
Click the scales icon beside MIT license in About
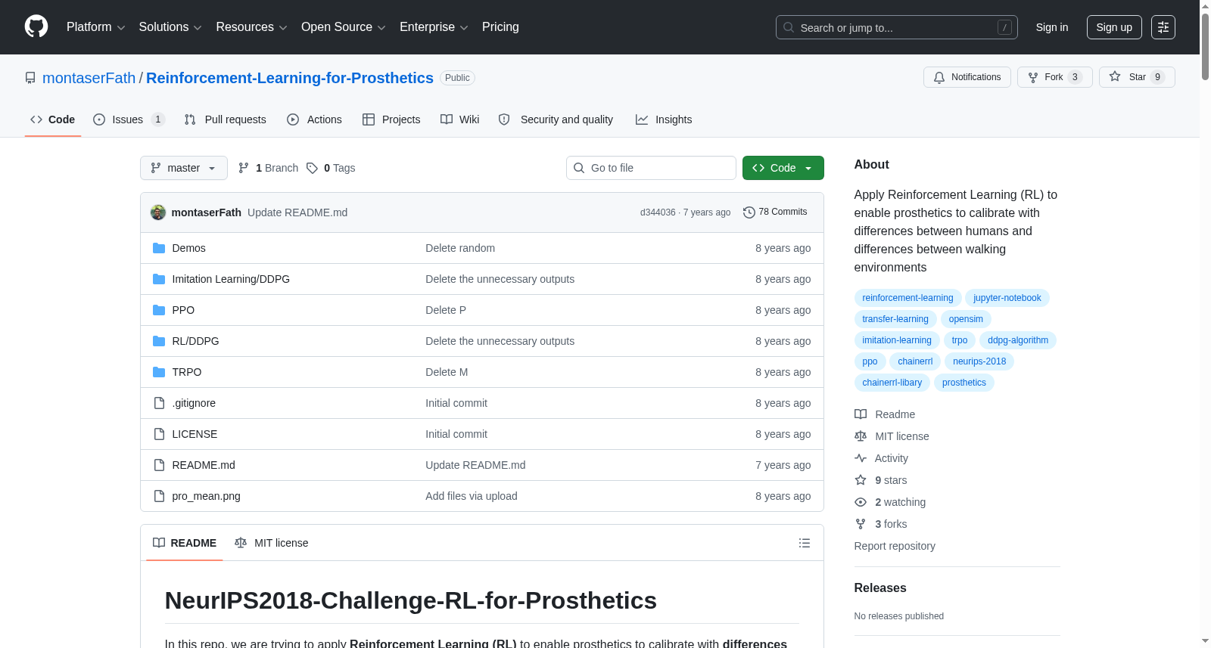click(861, 436)
